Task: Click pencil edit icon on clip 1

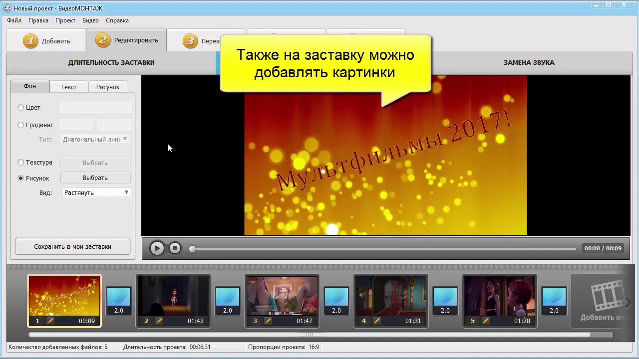Action: click(x=50, y=321)
